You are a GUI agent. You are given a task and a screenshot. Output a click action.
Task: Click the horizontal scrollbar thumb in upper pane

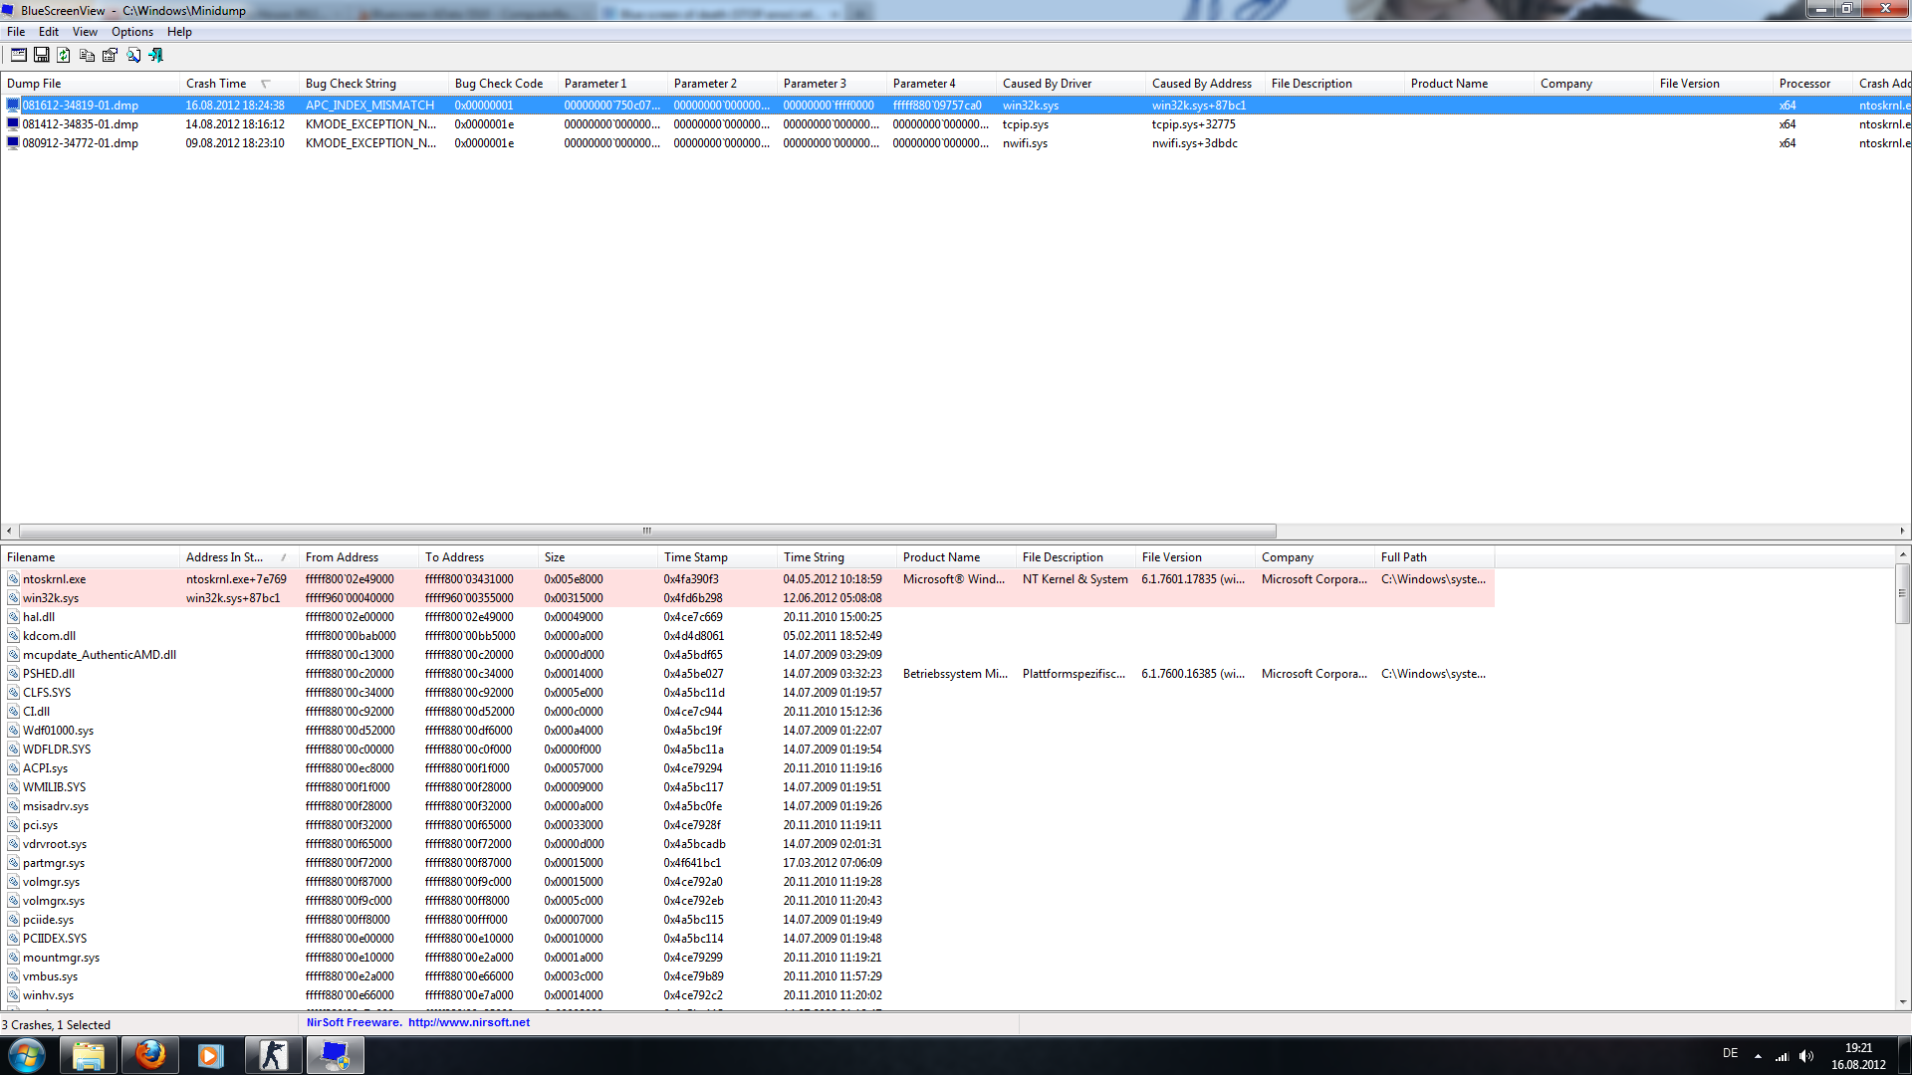coord(647,531)
